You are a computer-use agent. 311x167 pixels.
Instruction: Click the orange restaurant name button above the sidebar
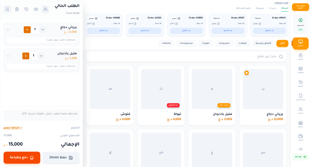tap(300, 7)
